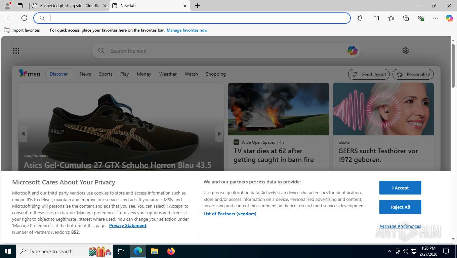Screen dimensions: 457x258
Task: Click the page scrollbar down arrow
Action: (453, 239)
